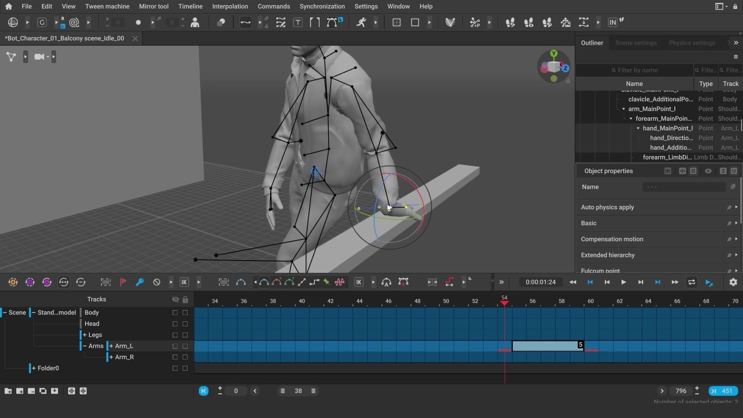Click the orange circular icon in the timeline toolbar
This screenshot has height=418, width=743.
(13, 282)
